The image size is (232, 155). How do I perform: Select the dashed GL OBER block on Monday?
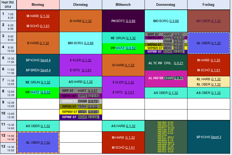click(x=38, y=142)
